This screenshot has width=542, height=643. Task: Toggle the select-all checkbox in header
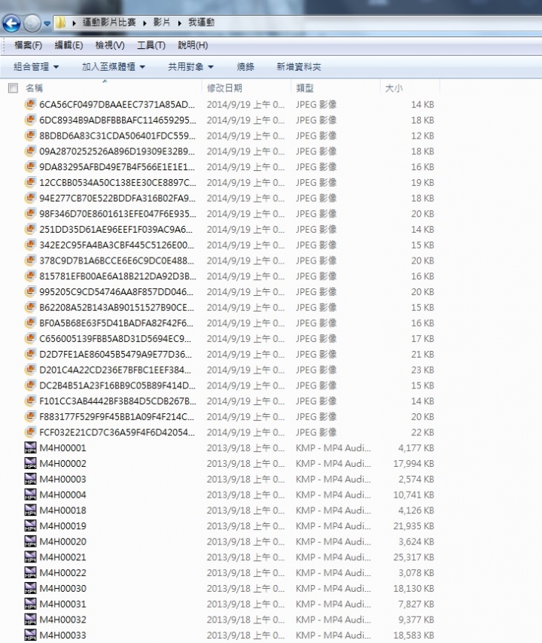tap(13, 88)
